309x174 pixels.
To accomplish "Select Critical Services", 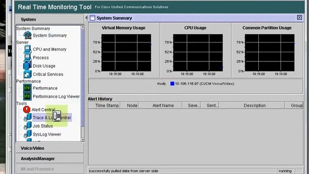I will tap(48, 74).
